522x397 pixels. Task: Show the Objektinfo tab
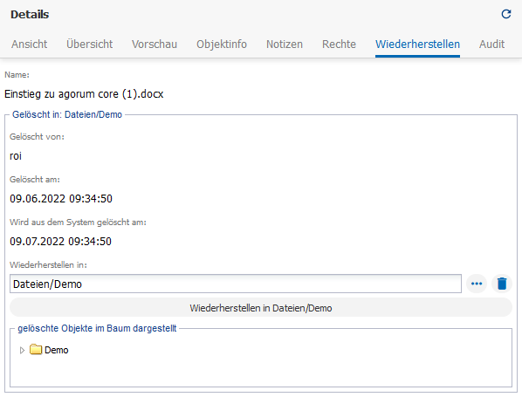pyautogui.click(x=222, y=44)
